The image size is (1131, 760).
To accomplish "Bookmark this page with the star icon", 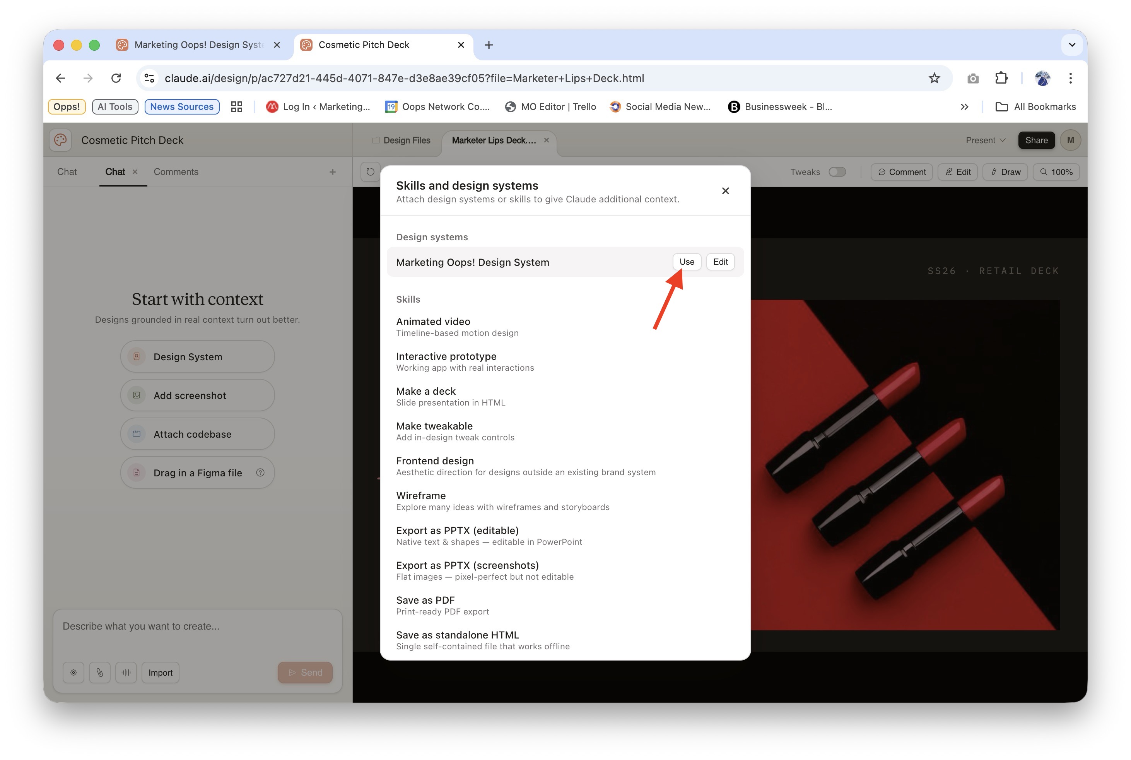I will click(934, 79).
